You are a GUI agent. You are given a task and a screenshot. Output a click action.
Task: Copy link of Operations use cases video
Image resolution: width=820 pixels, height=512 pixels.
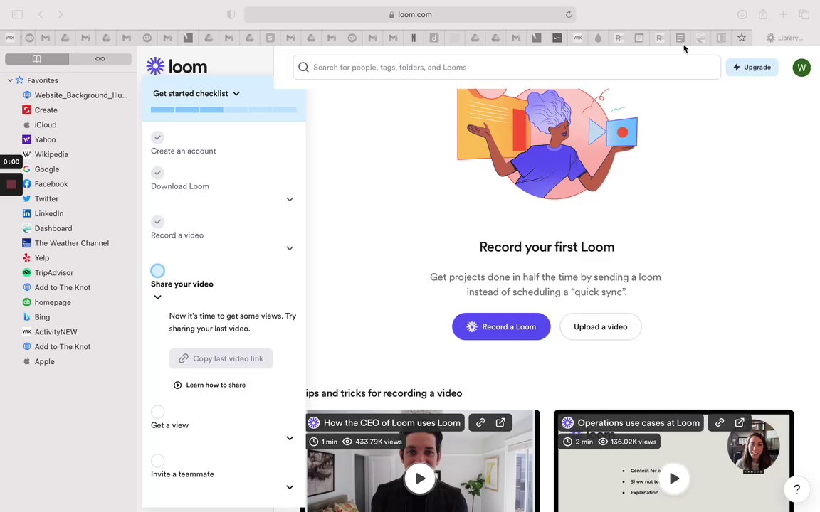tap(720, 422)
